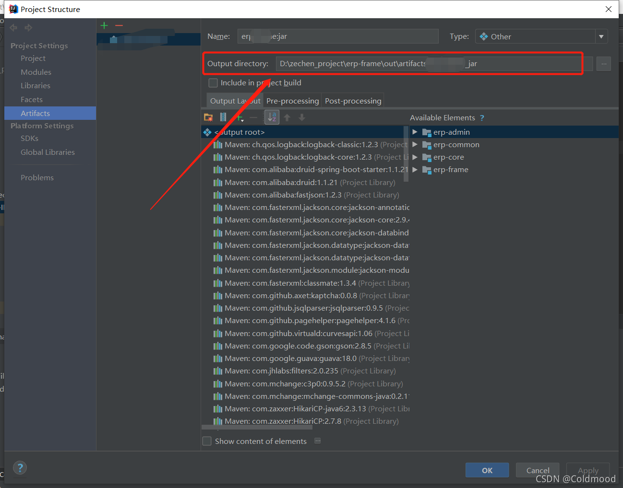Click the fastjson library icon
This screenshot has width=623, height=488.
218,195
